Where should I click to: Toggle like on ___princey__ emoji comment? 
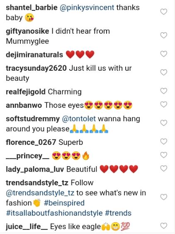[164, 155]
